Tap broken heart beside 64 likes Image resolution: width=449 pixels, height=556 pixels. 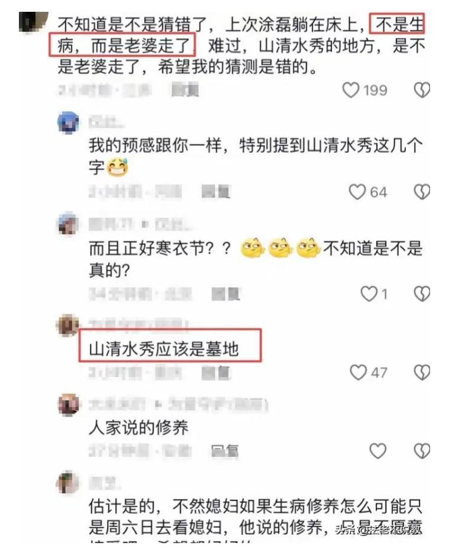(x=422, y=192)
